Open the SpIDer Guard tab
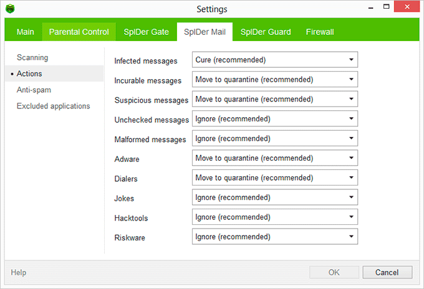 (x=266, y=32)
